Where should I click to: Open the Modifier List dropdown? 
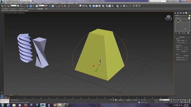click(182, 18)
